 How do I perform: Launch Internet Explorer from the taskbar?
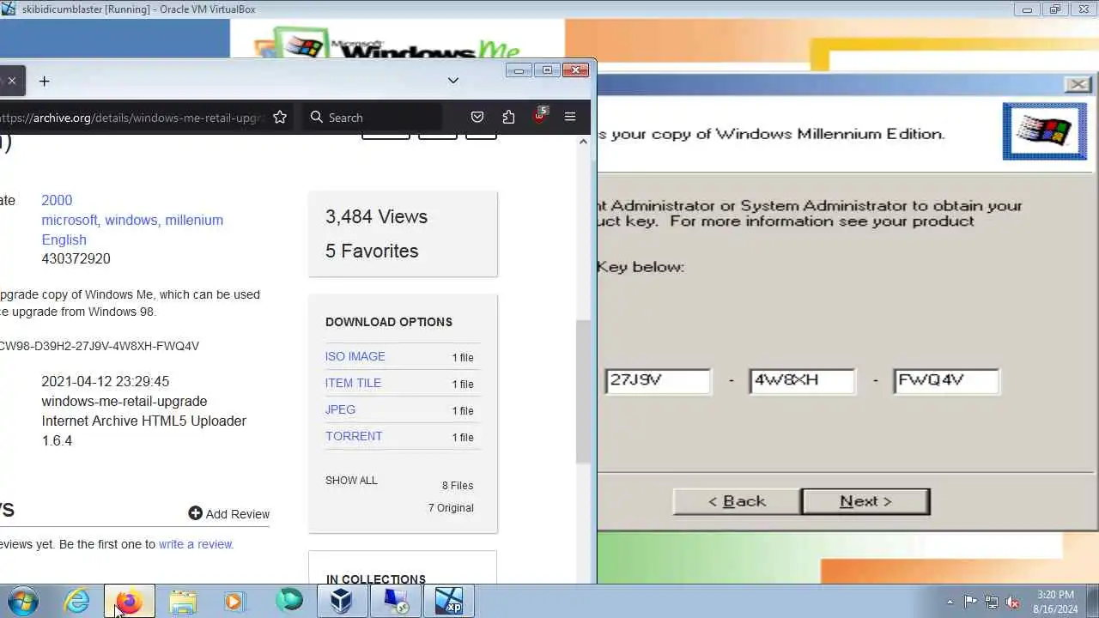[77, 602]
